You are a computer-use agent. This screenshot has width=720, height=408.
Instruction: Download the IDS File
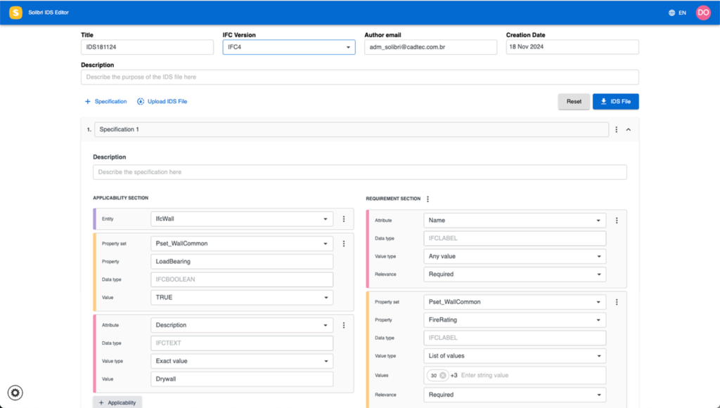[615, 102]
